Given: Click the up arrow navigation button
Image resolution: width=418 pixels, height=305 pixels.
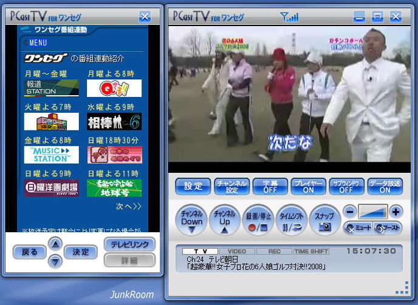Looking at the screenshot, I should click(x=55, y=244).
